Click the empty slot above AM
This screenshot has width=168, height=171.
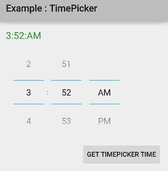pyautogui.click(x=104, y=64)
